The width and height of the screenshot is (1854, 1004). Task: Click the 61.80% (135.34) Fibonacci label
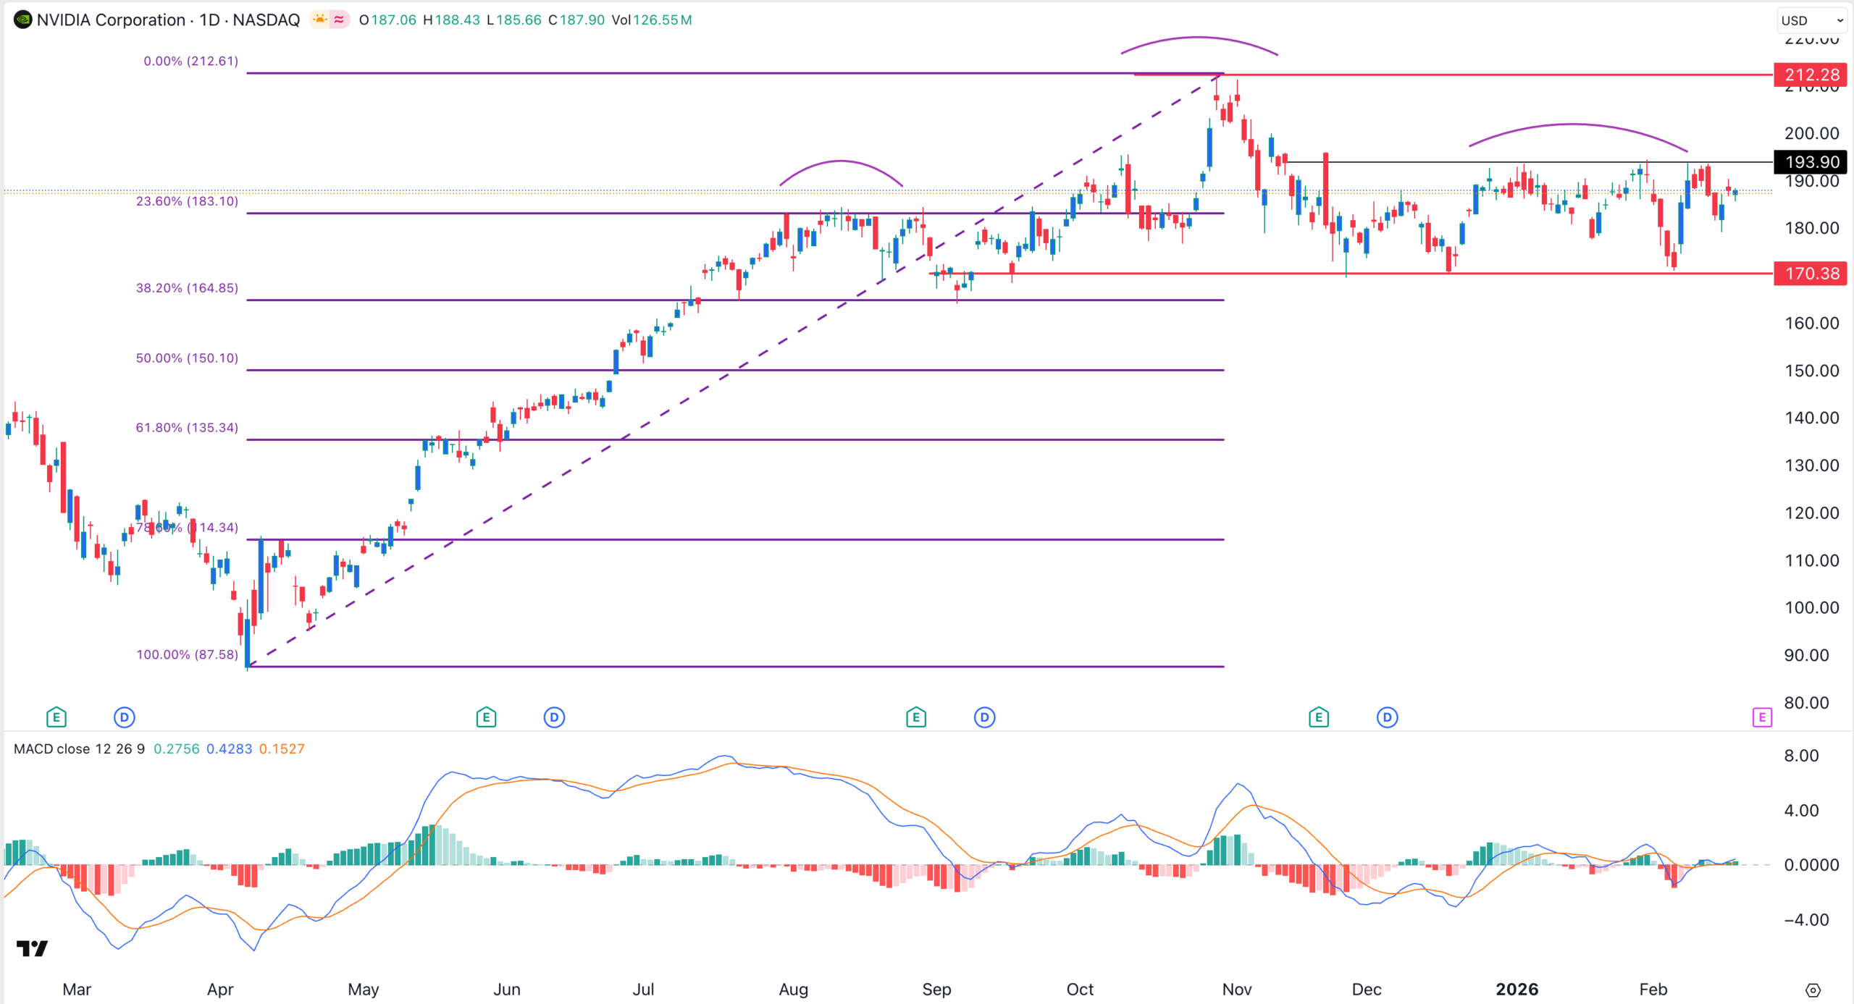point(188,428)
